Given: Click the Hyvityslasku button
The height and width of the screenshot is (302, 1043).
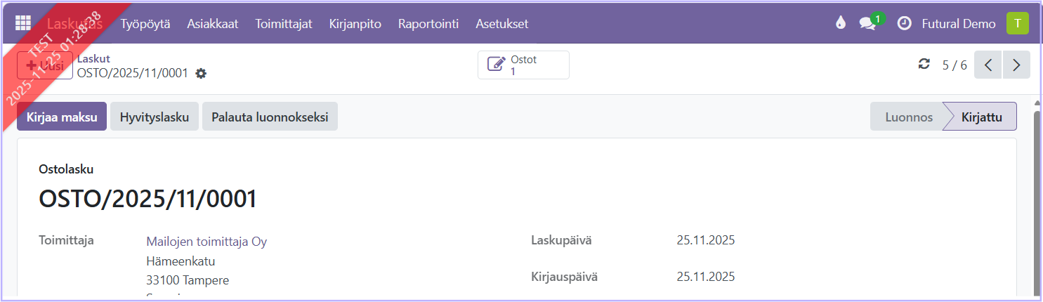Looking at the screenshot, I should [155, 117].
